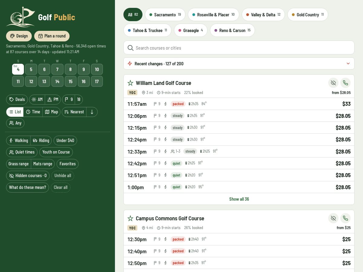Book the 12:40pm Campus Commons time
The image size is (363, 272).
(x=239, y=251)
